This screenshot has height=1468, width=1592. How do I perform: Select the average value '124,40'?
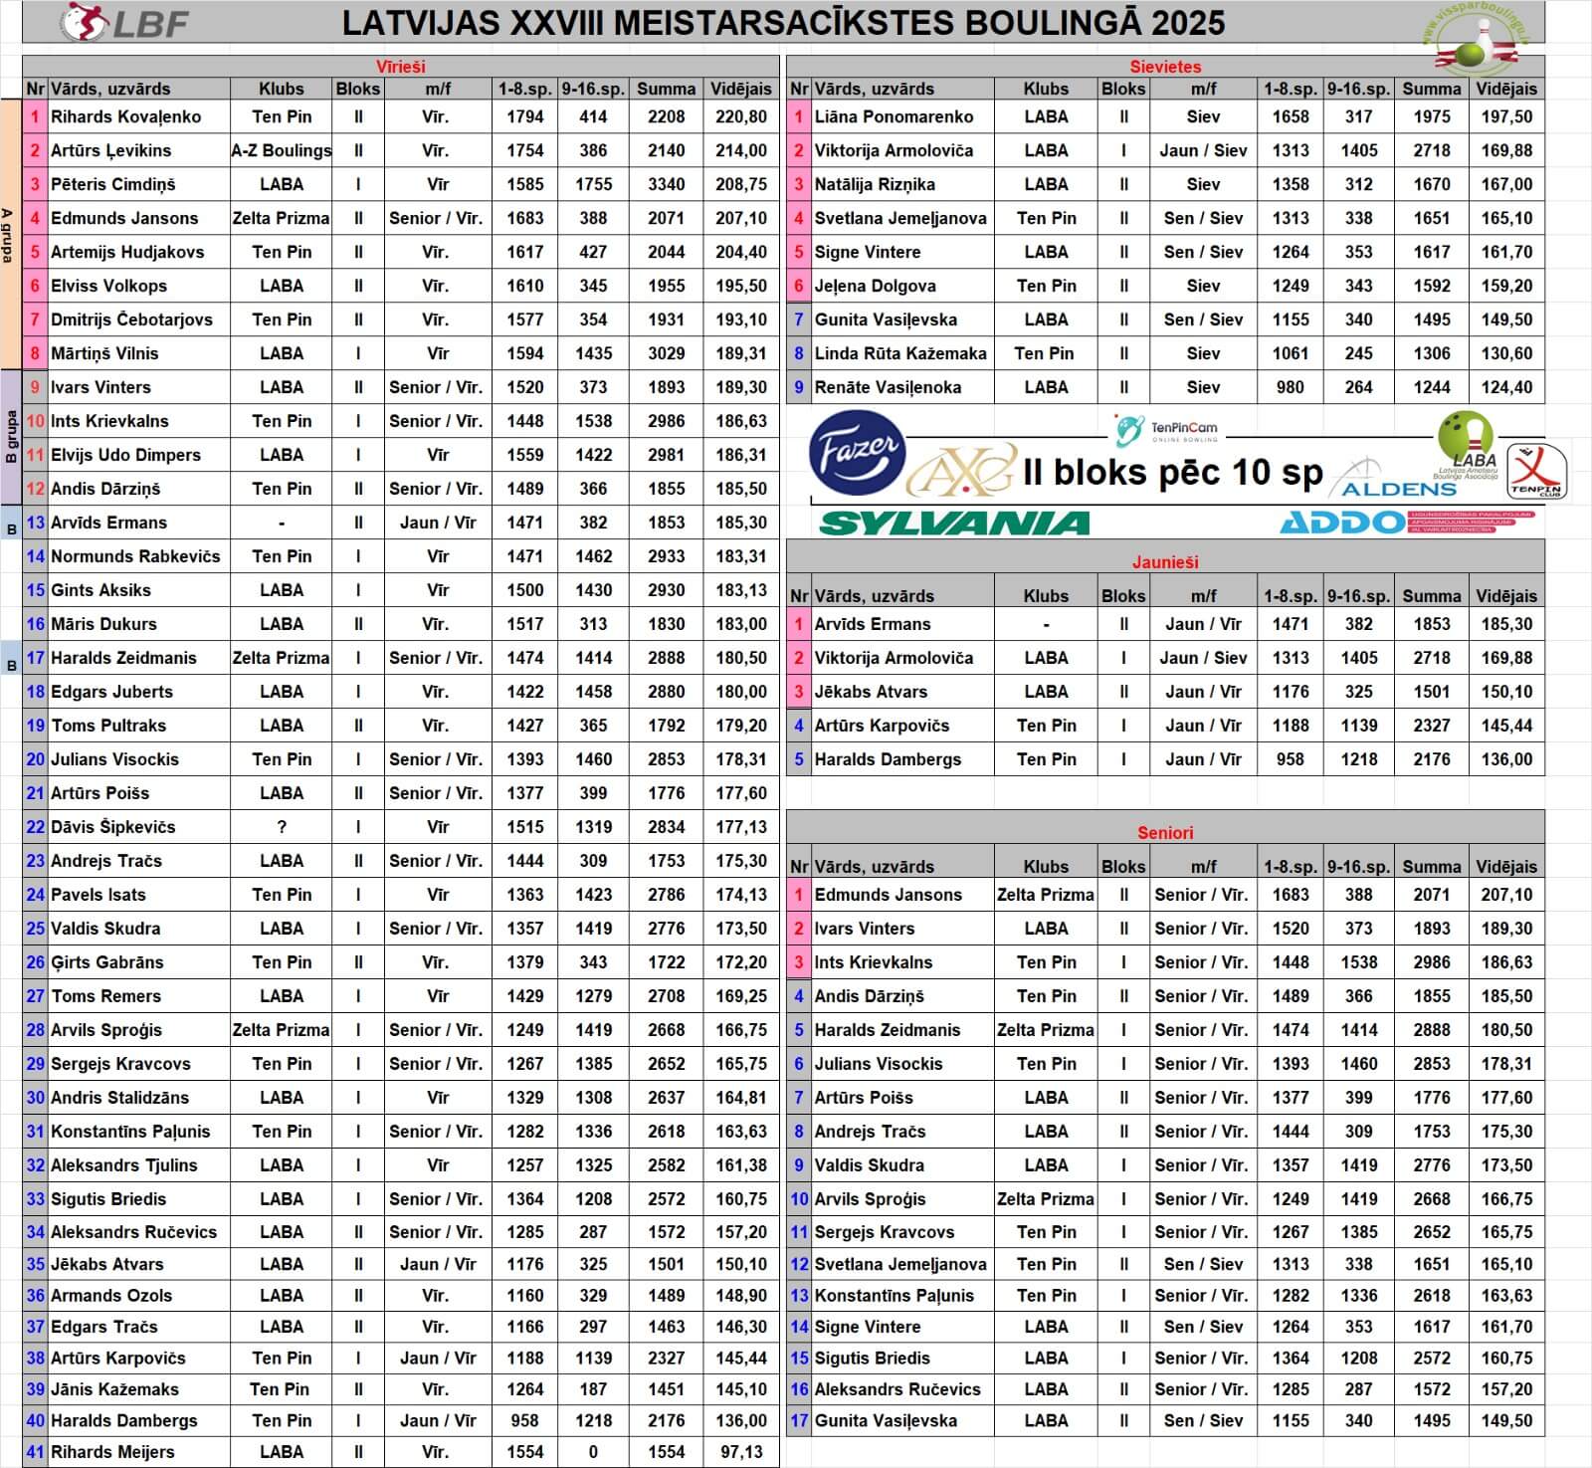point(1506,387)
